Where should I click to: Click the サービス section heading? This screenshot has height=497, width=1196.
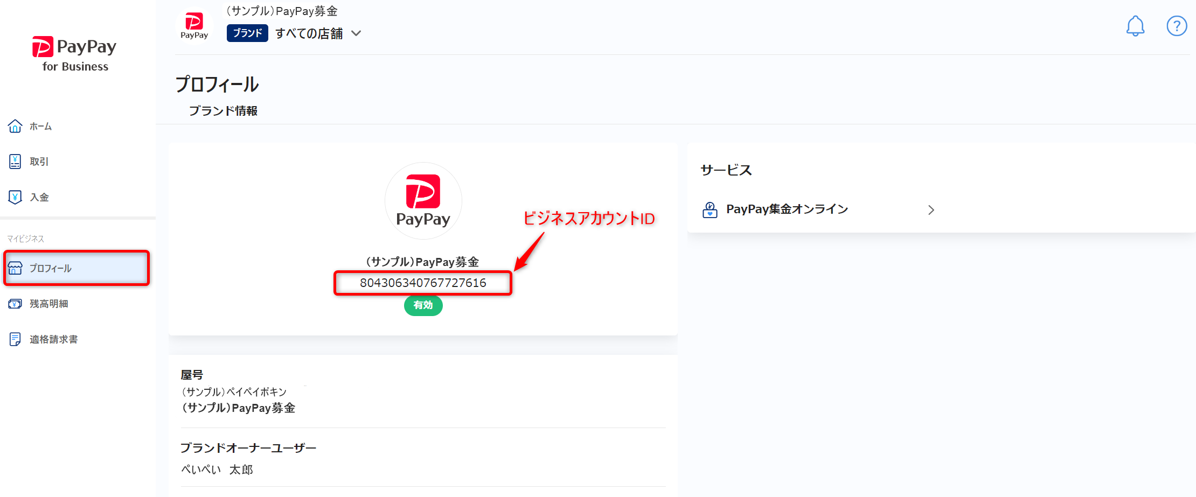tap(726, 170)
